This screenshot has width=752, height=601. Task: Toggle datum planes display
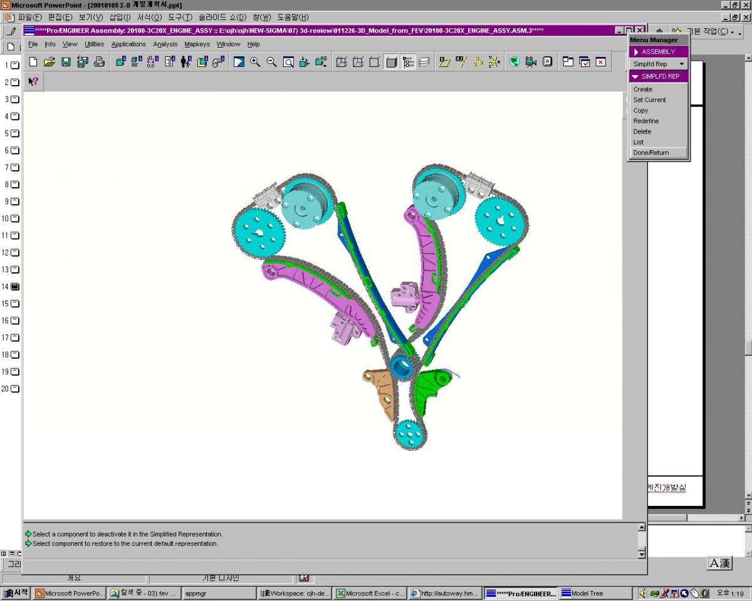tap(445, 61)
